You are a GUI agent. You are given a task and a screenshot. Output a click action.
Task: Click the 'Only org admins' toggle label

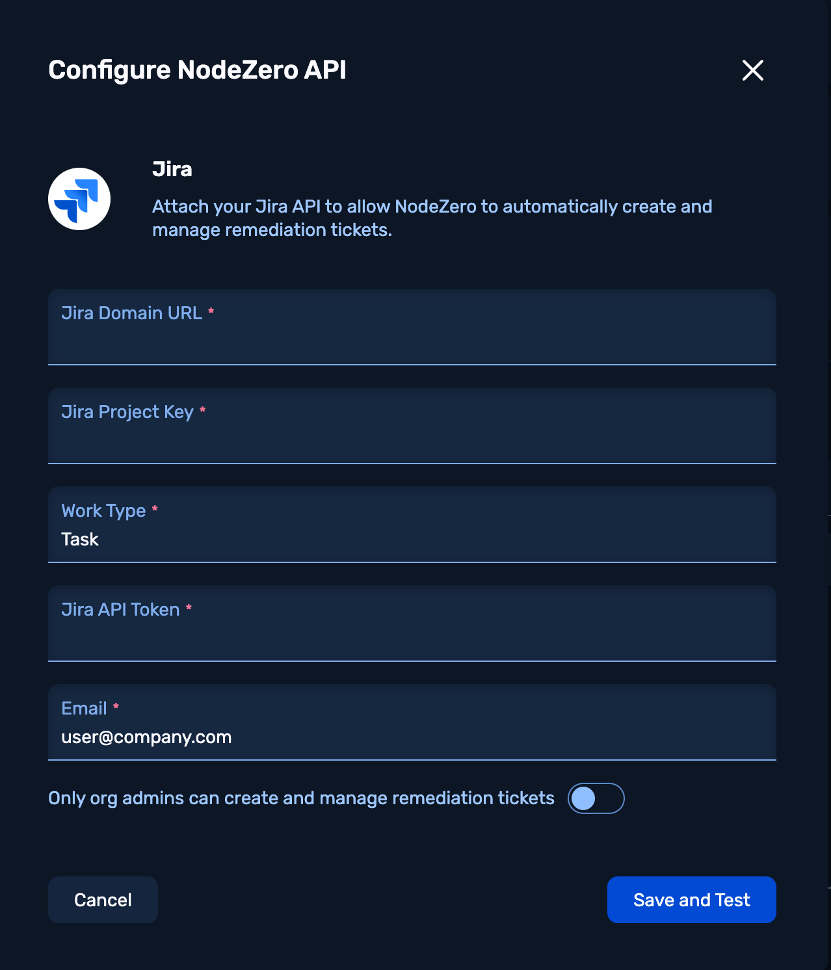tap(301, 798)
